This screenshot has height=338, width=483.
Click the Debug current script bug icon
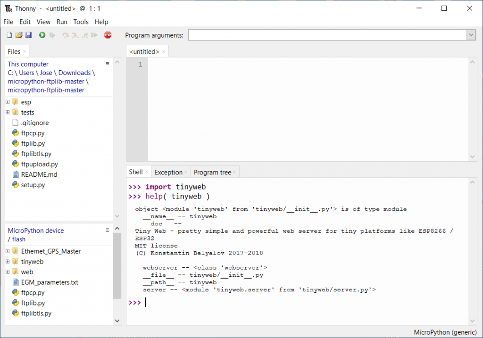pos(52,35)
